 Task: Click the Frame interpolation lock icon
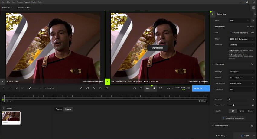point(252,125)
